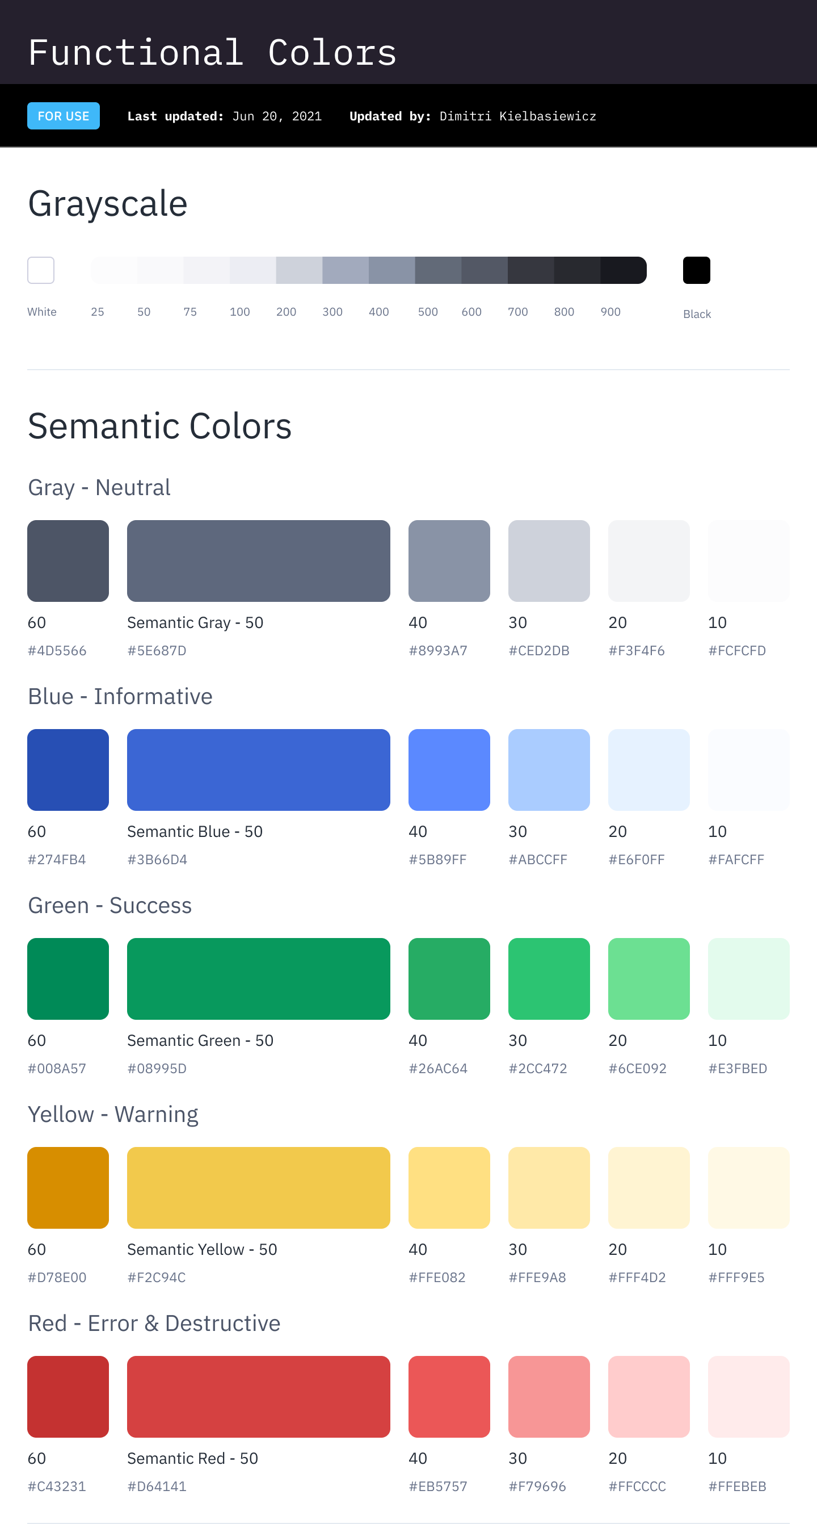The image size is (817, 1524).
Task: Click the FOR USE status badge
Action: 63,116
